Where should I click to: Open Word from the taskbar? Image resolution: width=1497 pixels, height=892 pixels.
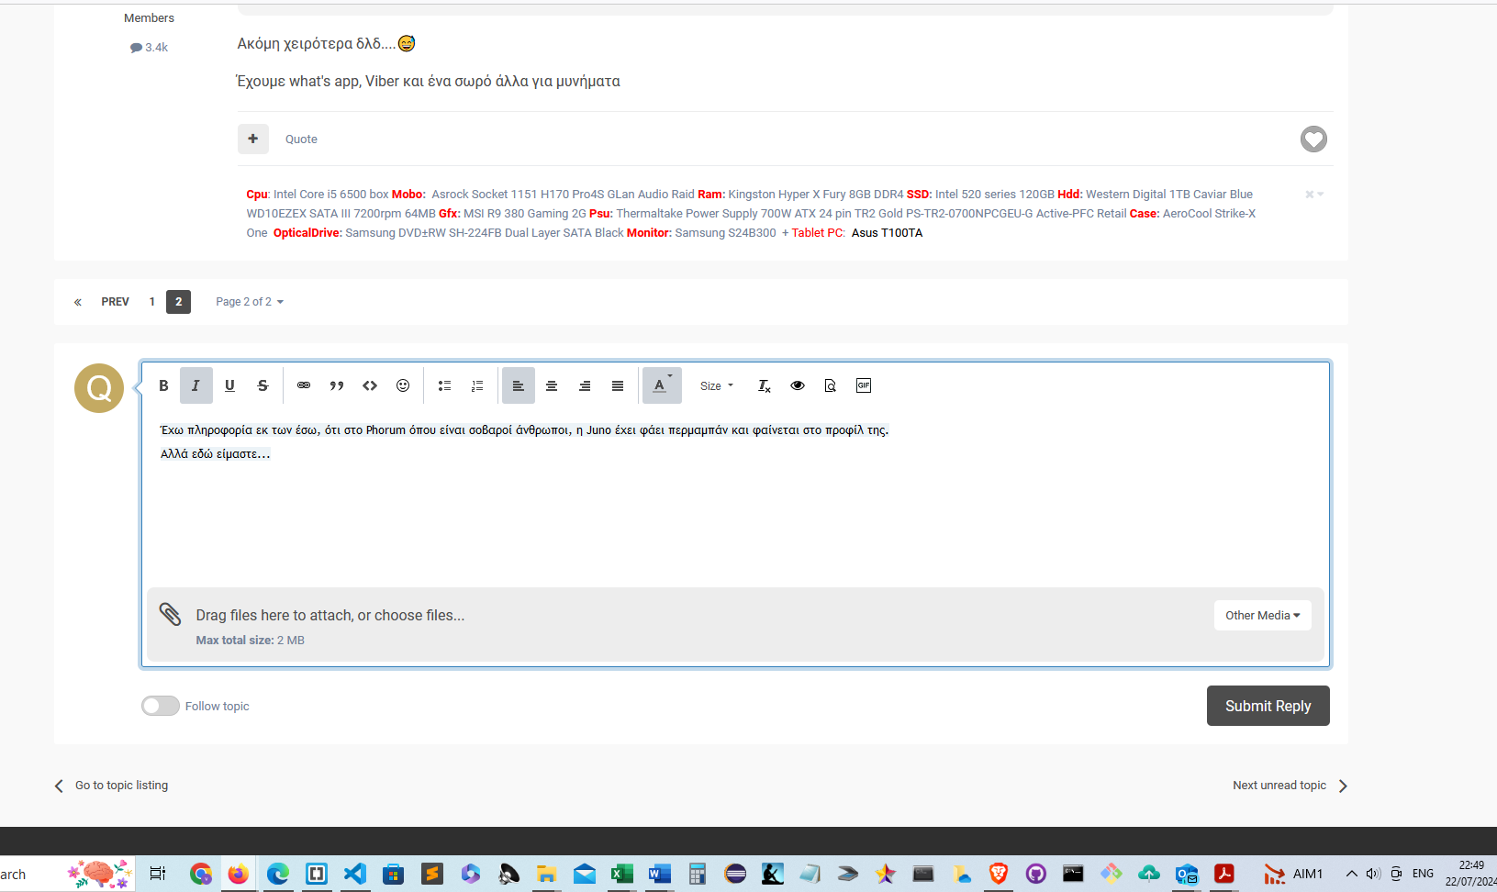tap(659, 874)
